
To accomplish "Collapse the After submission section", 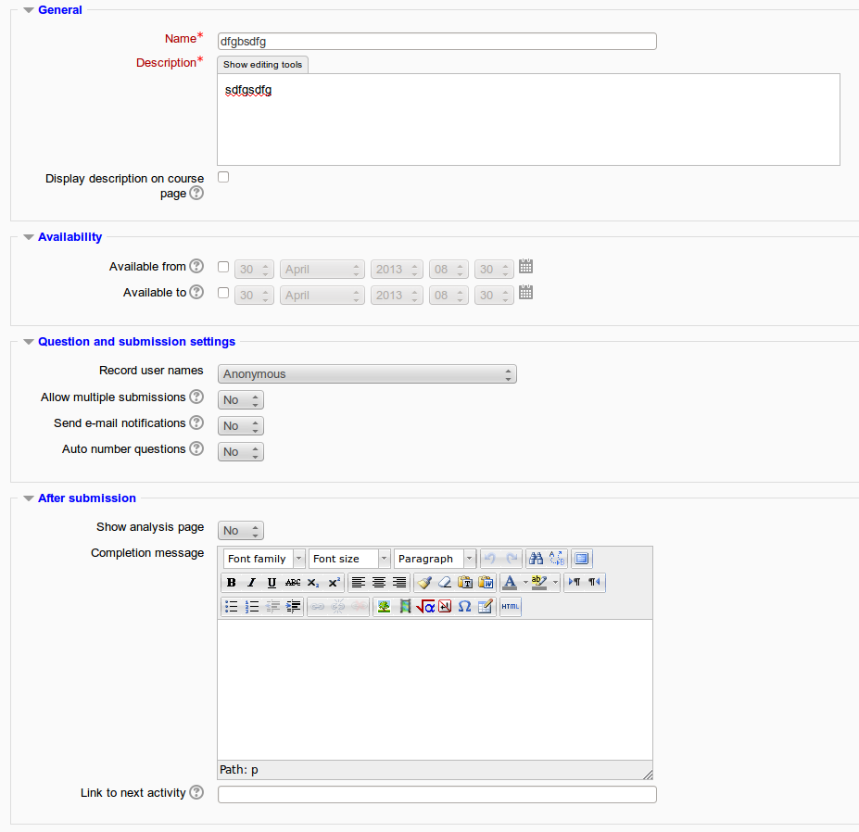I will (29, 498).
